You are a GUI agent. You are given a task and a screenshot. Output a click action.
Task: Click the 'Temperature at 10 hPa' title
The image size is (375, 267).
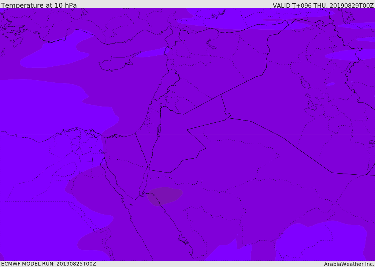click(x=39, y=5)
